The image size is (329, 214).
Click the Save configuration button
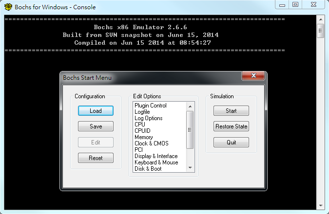point(96,126)
